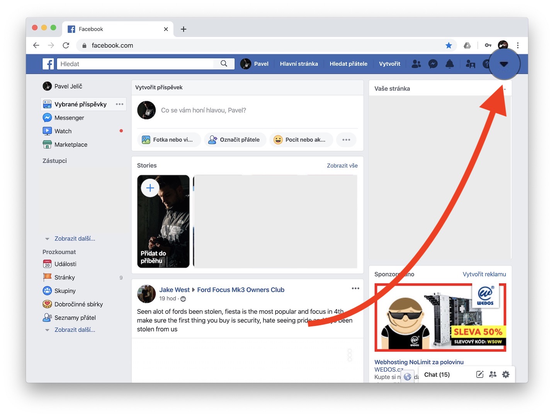The width and height of the screenshot is (554, 417).
Task: Click Pocit nebo ak... button
Action: 301,140
